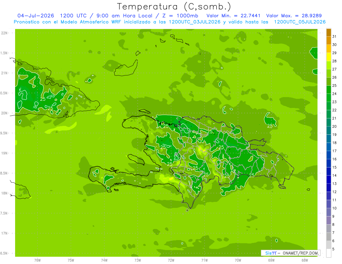Pick the gold swatch between 29 and 30
Screen dimensions: 342x264
click(329, 49)
